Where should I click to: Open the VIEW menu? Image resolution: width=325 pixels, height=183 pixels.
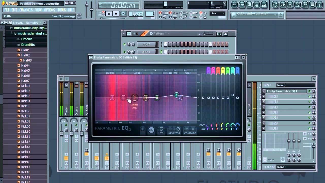click(x=38, y=10)
